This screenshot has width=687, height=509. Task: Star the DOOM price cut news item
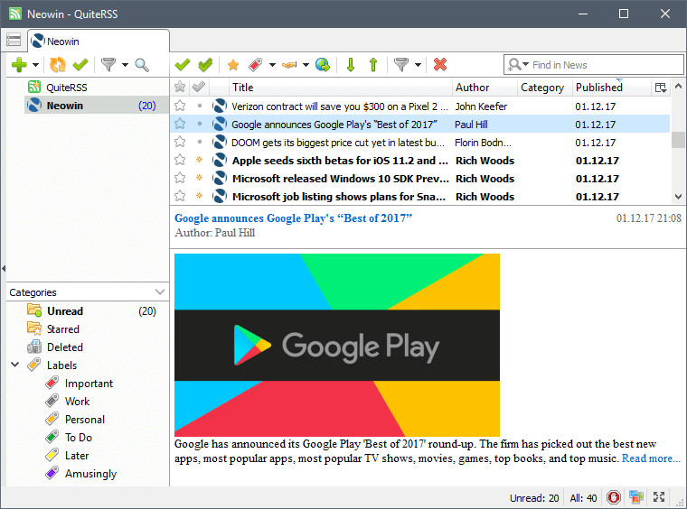click(x=180, y=142)
